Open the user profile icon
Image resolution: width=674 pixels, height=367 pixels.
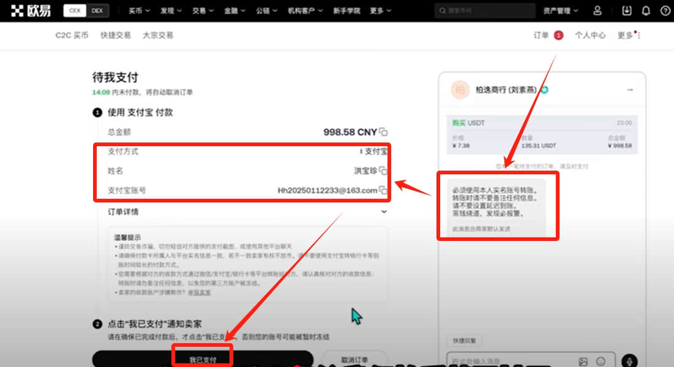click(597, 11)
